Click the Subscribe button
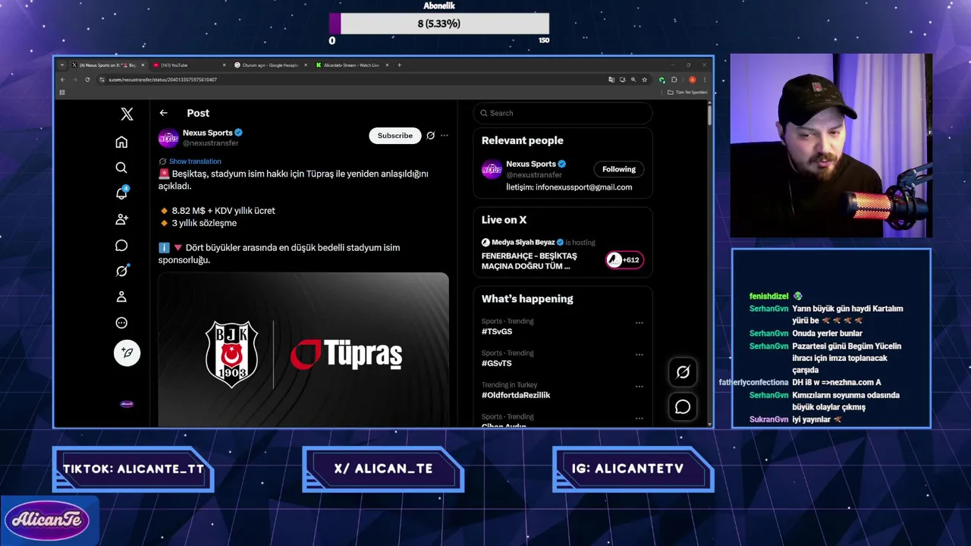 point(395,136)
